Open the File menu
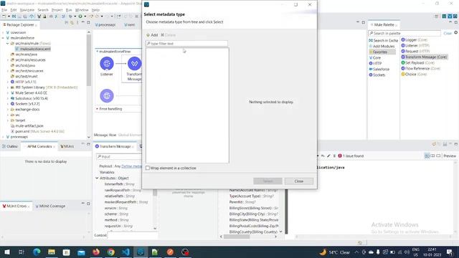The height and width of the screenshot is (258, 459). [x=4, y=10]
